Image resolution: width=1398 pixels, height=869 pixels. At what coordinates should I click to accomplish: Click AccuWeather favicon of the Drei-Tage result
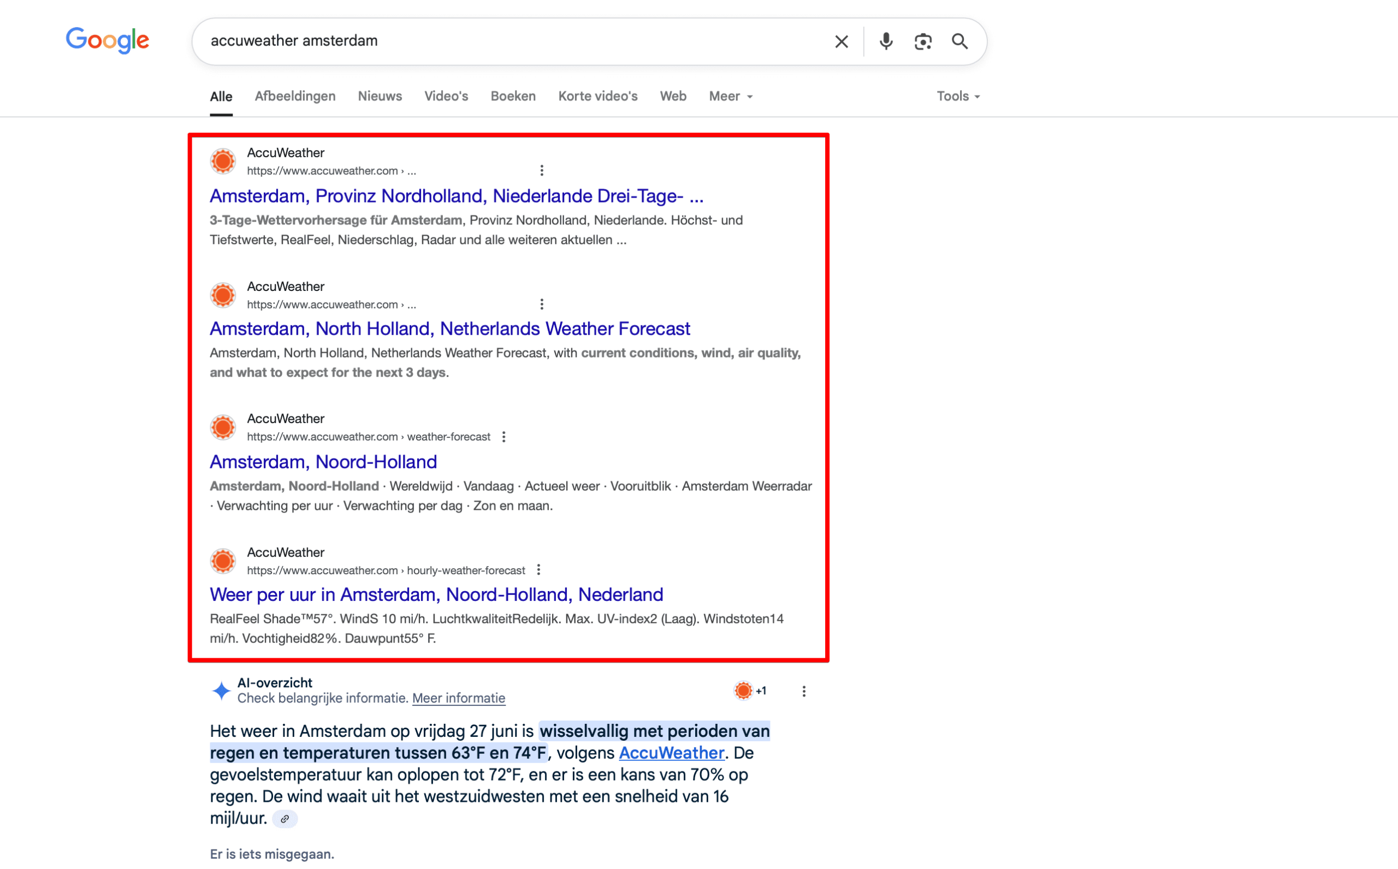tap(223, 161)
